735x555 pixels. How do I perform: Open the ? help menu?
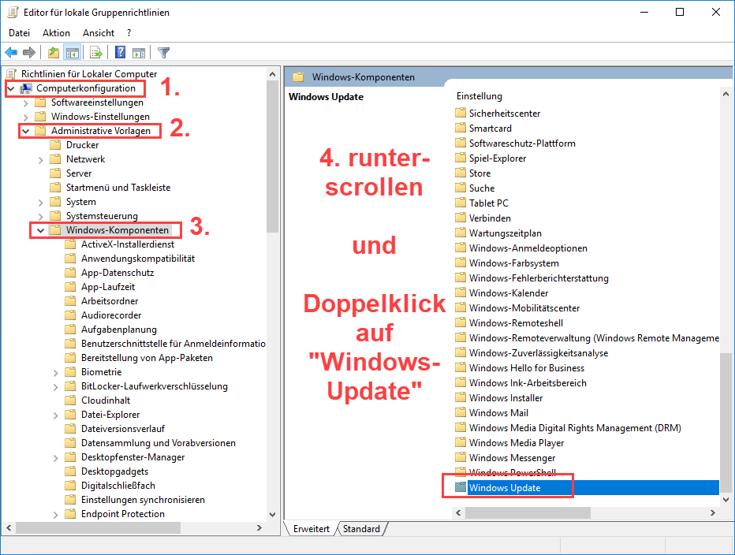pos(129,33)
